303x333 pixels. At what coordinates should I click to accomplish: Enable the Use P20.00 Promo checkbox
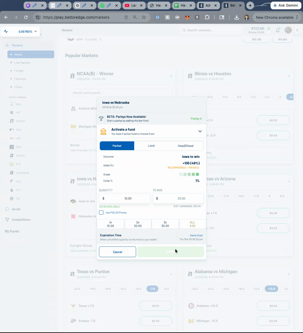101,212
